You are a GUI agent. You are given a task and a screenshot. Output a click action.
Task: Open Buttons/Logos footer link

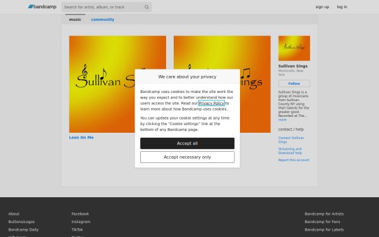coord(21,222)
